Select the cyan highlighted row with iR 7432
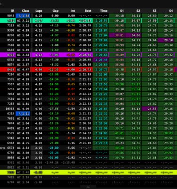The width and height of the screenshot is (177, 189). [x=88, y=20]
